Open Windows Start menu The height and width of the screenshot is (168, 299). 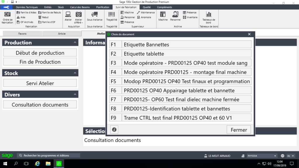click(x=5, y=164)
